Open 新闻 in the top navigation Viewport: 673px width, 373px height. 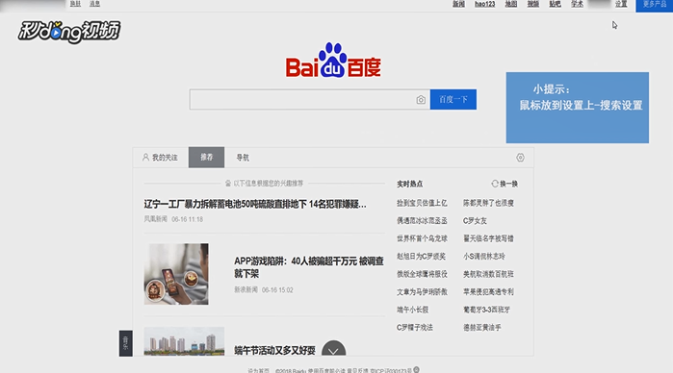(458, 4)
